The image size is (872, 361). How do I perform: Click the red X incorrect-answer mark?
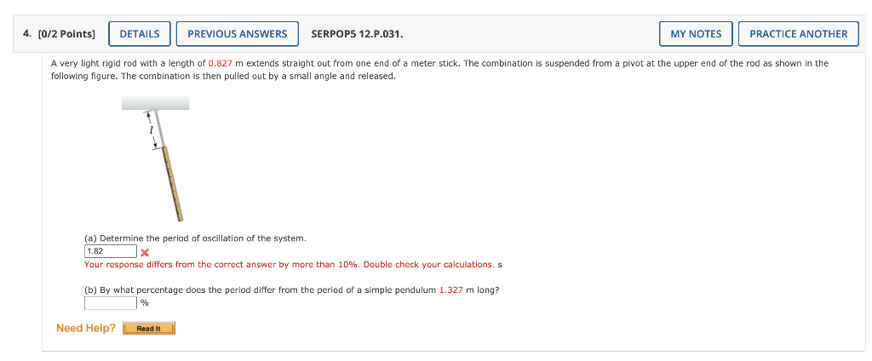pos(145,252)
